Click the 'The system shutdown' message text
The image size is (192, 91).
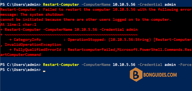click(42, 15)
